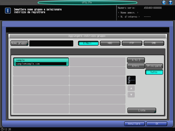This screenshot has height=131, width=175.
Task: Select the Principale filter button
Action: 154,66
